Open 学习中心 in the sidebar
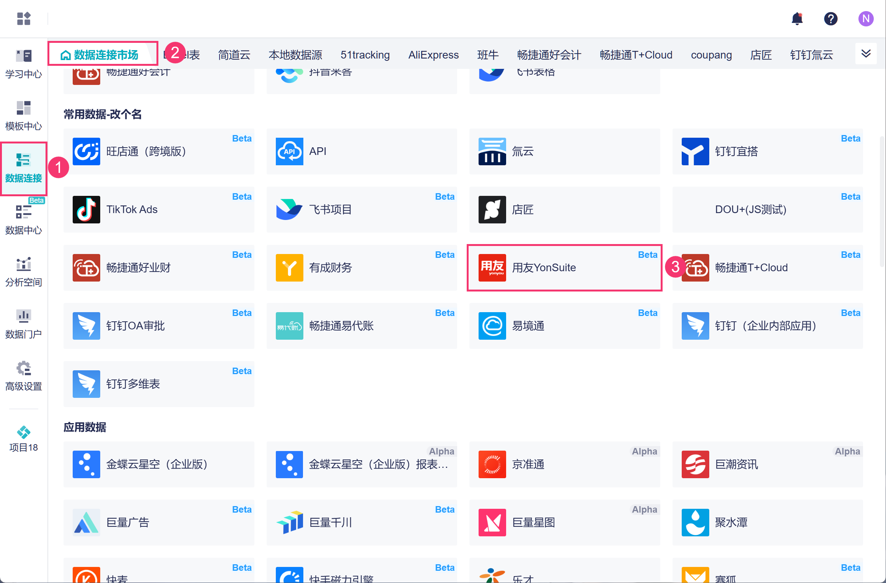Image resolution: width=886 pixels, height=583 pixels. point(24,64)
